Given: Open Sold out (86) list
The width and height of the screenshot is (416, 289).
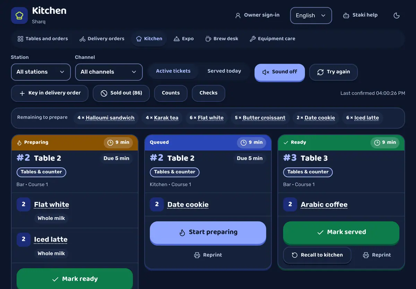Looking at the screenshot, I should point(121,93).
